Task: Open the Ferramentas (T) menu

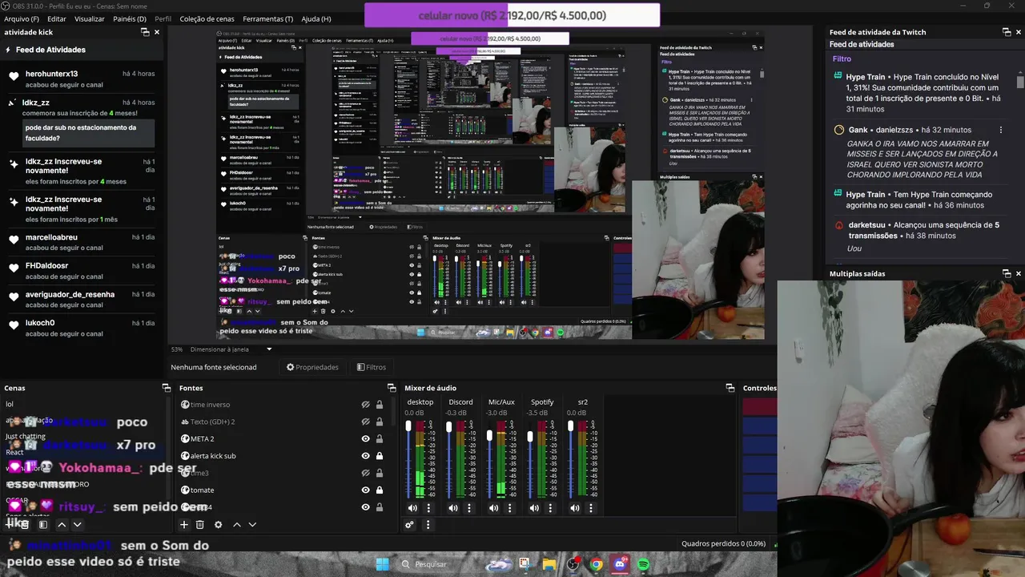Action: (x=268, y=18)
